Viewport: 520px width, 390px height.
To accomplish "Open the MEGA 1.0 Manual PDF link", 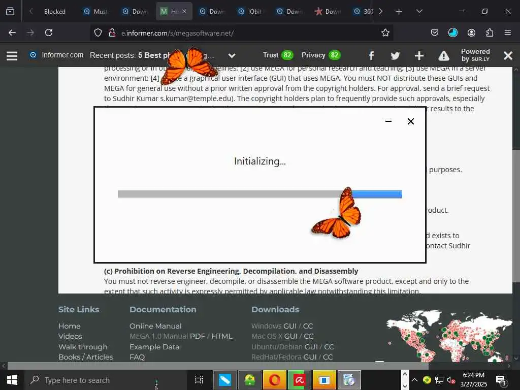I will [x=198, y=336].
